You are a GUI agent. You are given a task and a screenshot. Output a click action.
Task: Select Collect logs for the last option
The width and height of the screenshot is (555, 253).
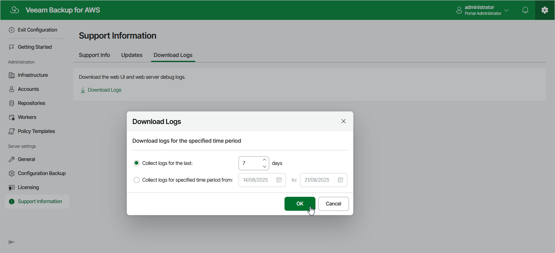[x=137, y=163]
